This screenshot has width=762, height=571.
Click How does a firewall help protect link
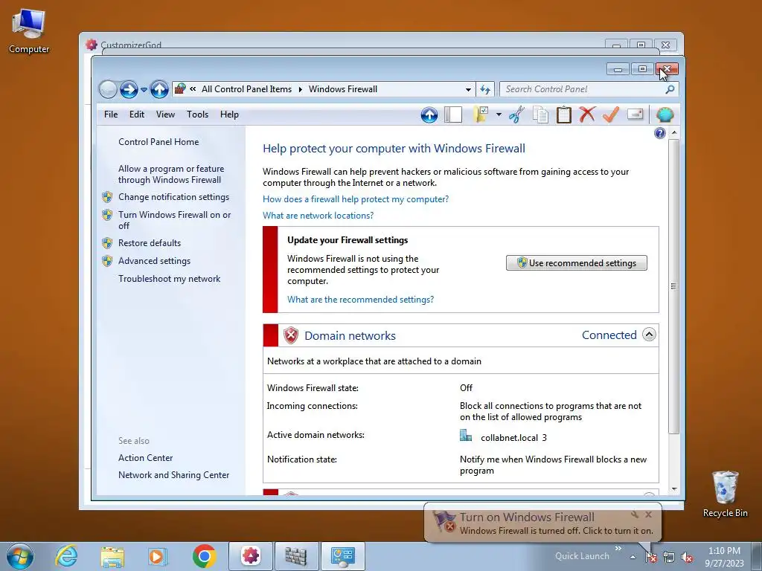pyautogui.click(x=356, y=199)
